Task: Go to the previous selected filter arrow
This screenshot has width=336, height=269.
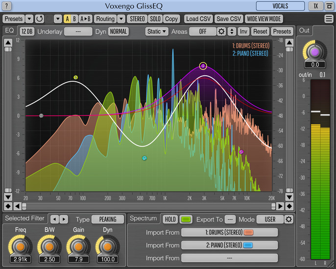Action: (x=55, y=219)
